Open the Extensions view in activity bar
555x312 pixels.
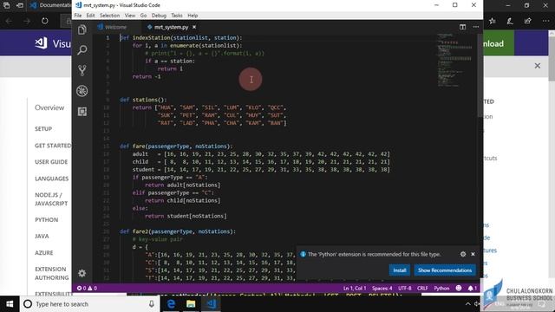coord(82,112)
